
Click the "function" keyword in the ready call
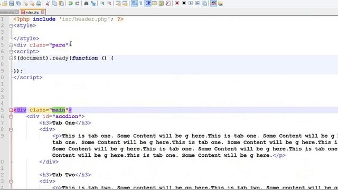(x=84, y=58)
